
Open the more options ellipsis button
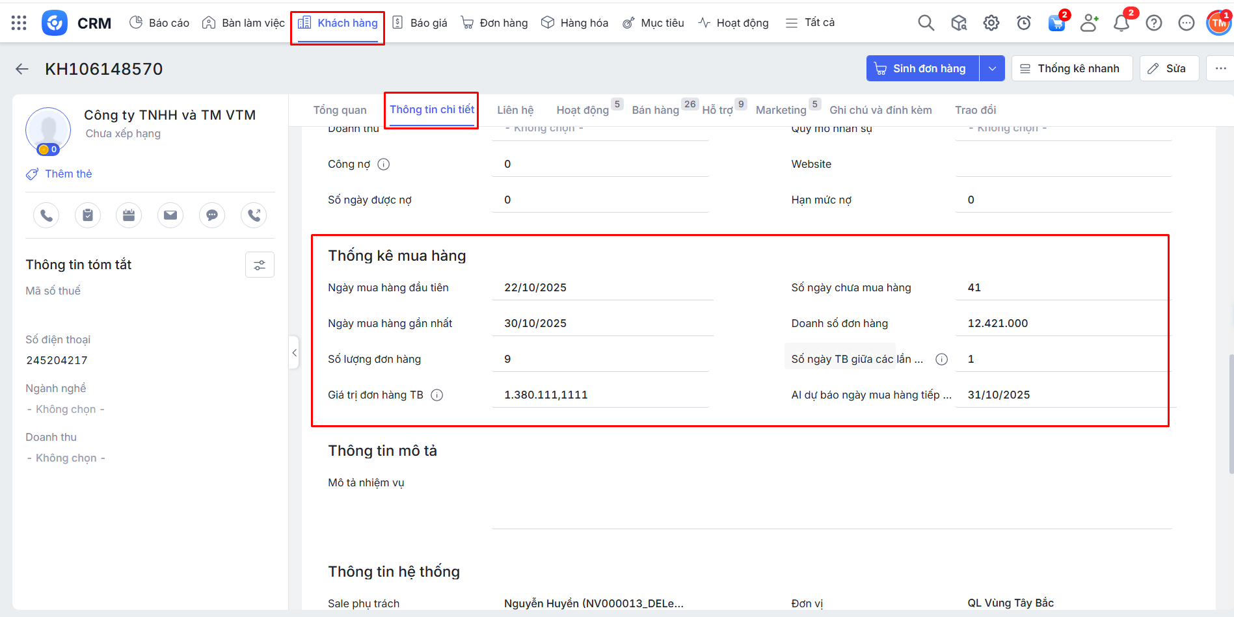click(x=1220, y=68)
